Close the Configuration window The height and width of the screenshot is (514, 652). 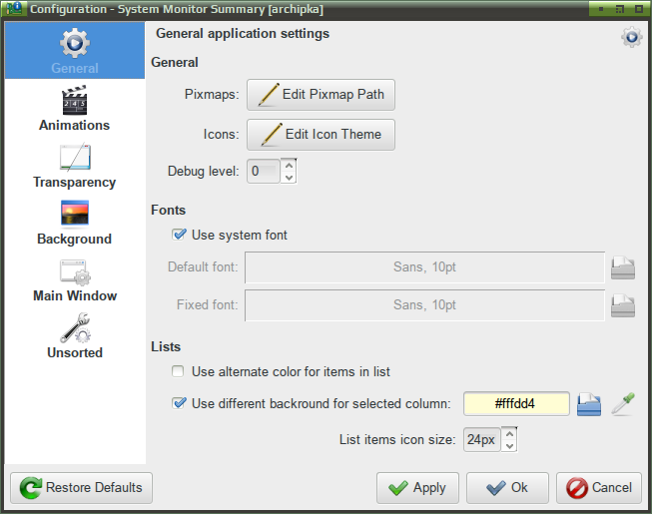click(639, 9)
